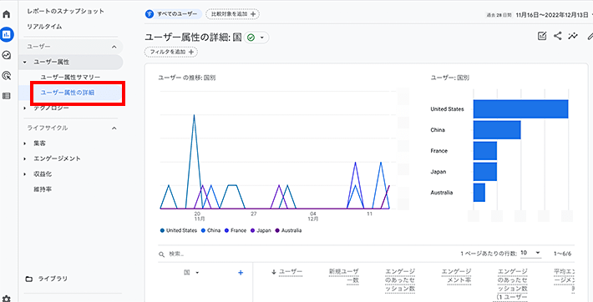Viewport: 593px width, 302px height.
Task: Open the admin settings gear icon
Action: (x=7, y=299)
